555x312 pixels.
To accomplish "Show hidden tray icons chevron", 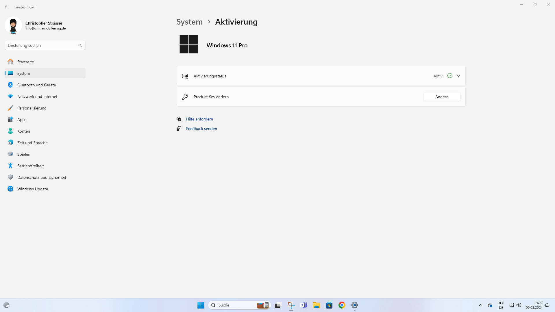I will click(481, 305).
